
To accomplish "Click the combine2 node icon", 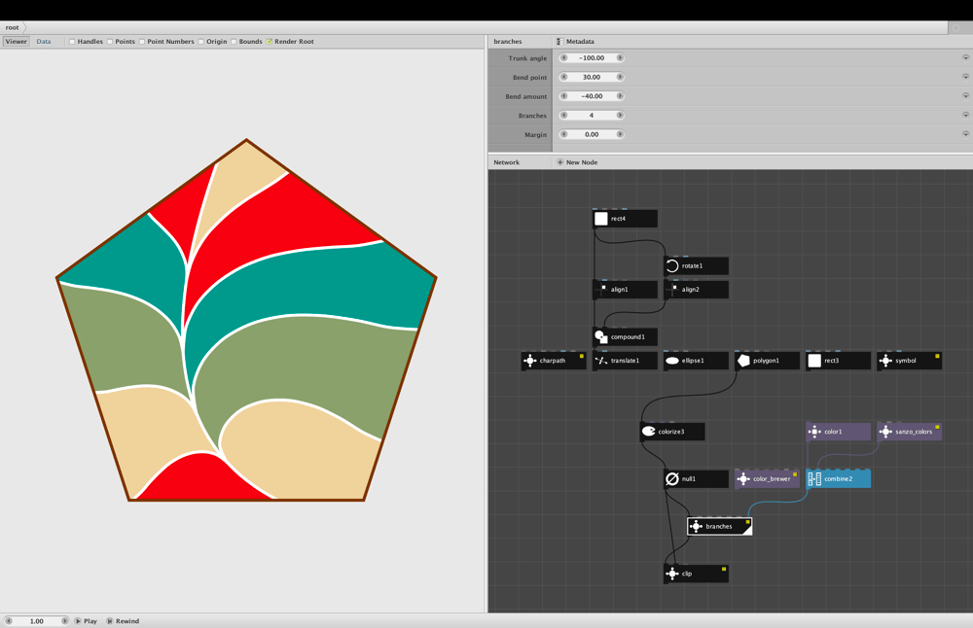I will click(x=814, y=478).
